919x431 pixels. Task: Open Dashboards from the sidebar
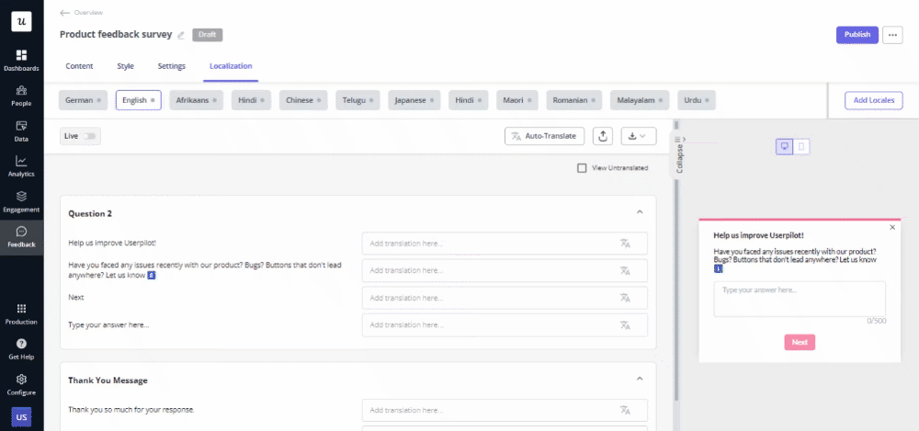(21, 61)
